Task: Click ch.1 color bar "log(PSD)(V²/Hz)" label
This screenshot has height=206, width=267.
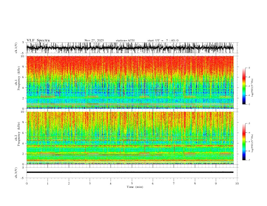Action: point(253,88)
